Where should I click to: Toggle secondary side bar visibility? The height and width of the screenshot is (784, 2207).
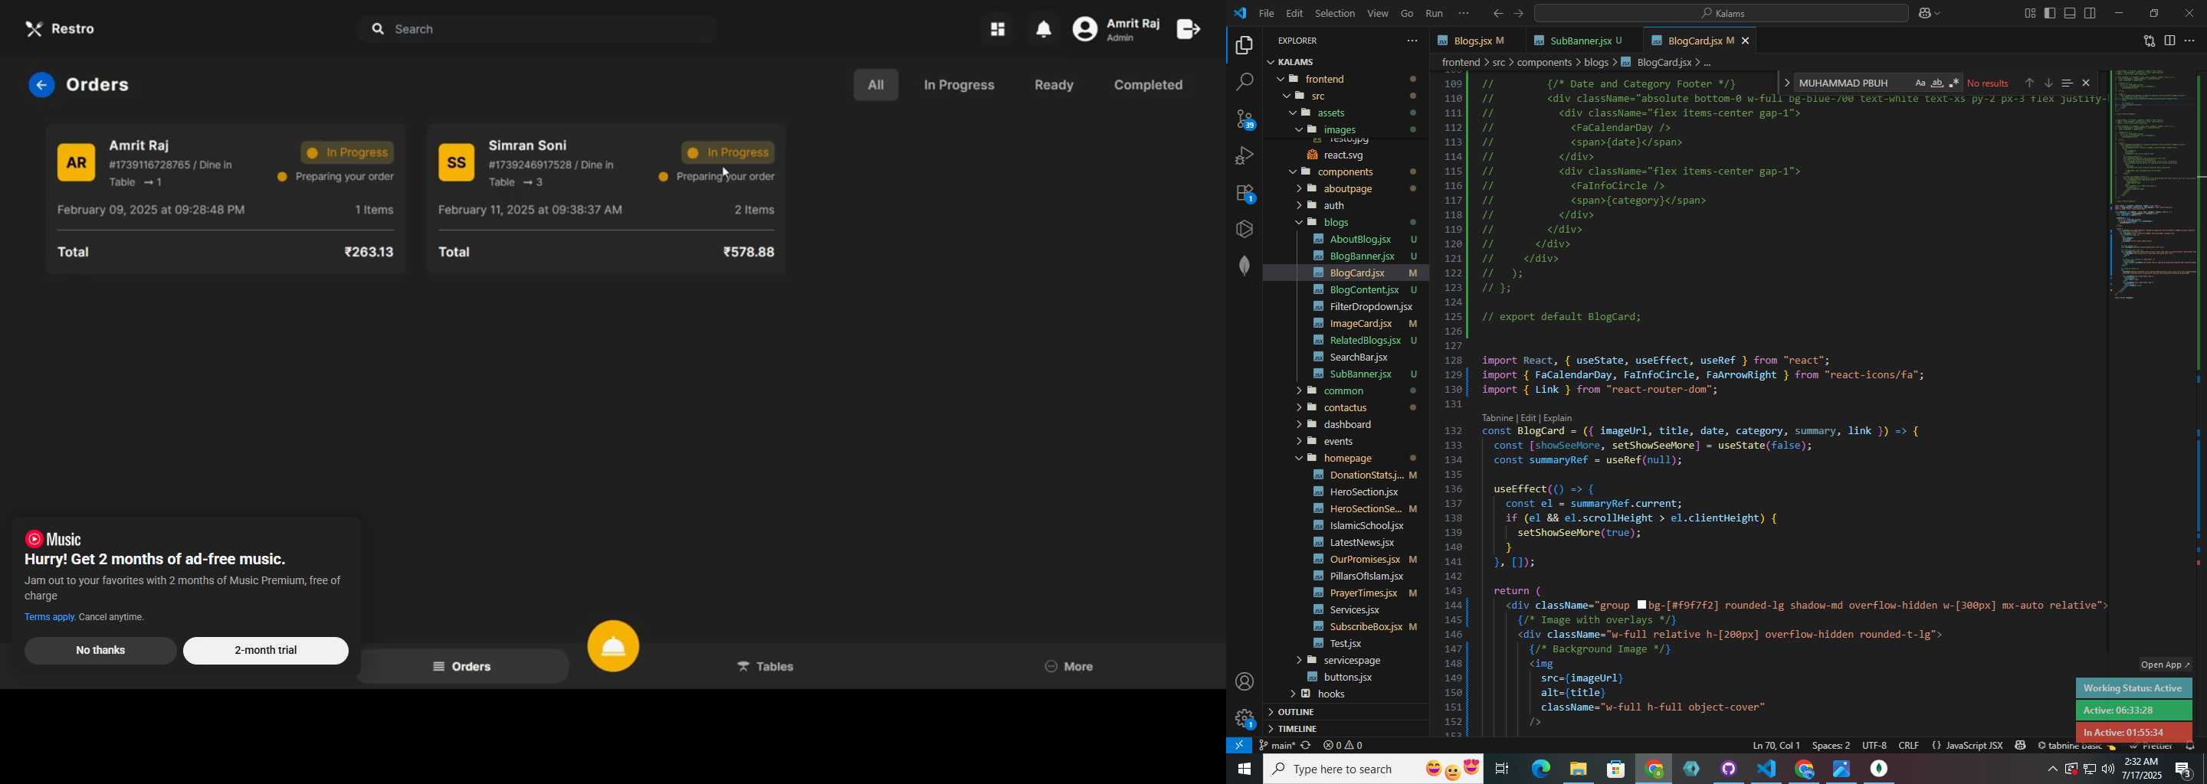(x=2091, y=14)
